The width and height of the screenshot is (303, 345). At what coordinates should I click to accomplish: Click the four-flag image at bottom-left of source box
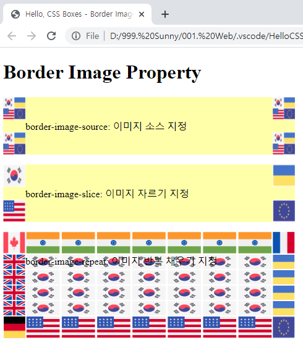coord(14,143)
